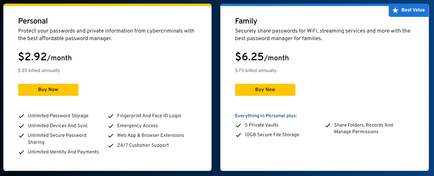Click the Everything in Personal plus text

[x=266, y=116]
